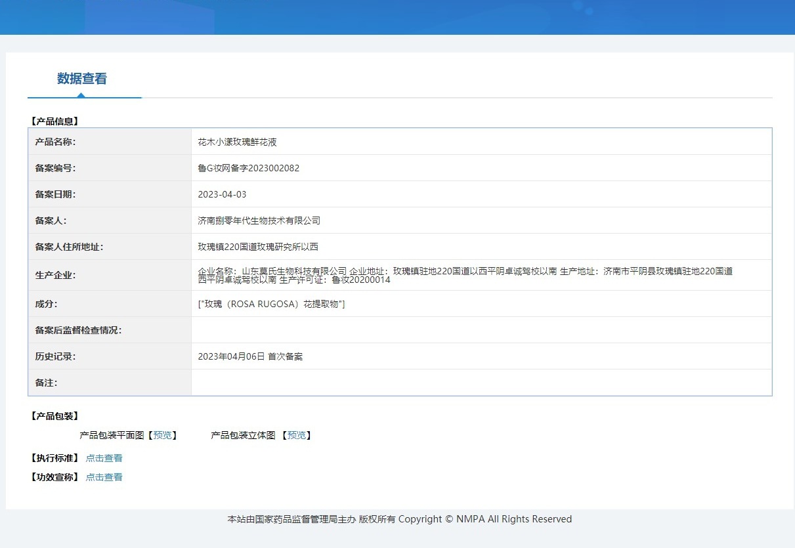Click the 备案编号 label cell
The image size is (795, 548).
[x=110, y=168]
